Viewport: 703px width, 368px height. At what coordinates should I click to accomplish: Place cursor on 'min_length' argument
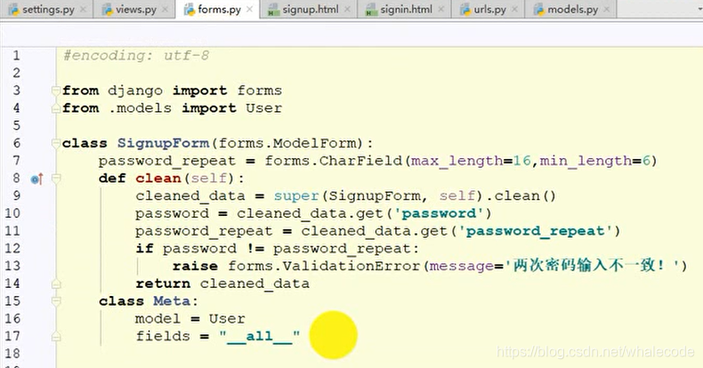pos(586,161)
